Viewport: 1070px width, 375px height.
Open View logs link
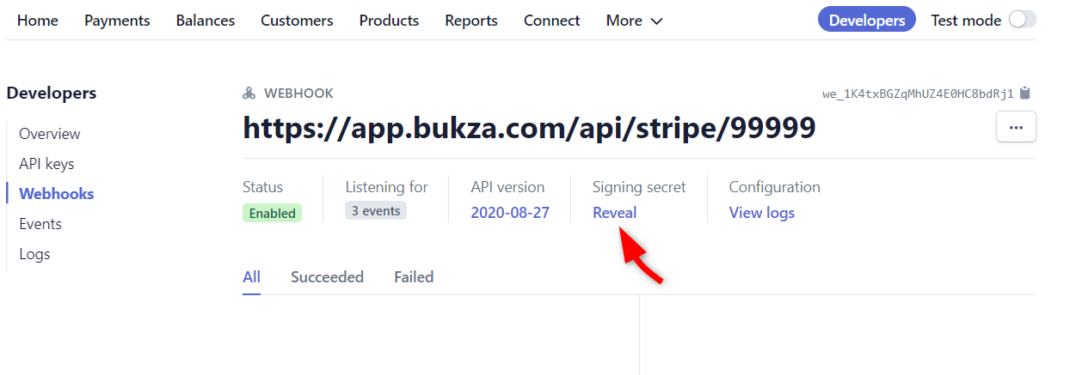point(761,213)
